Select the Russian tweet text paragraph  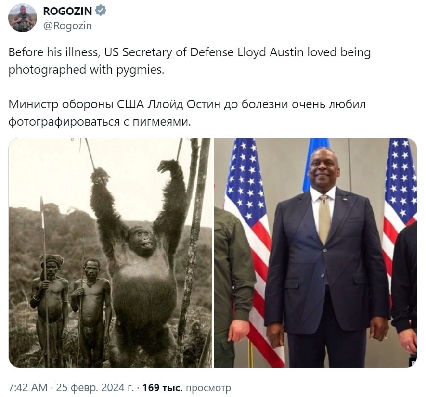click(187, 113)
